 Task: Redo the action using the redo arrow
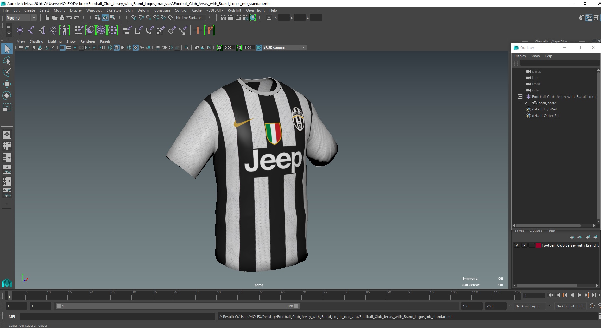pos(77,18)
